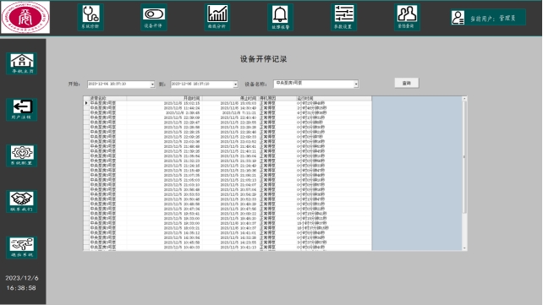543x305 pixels.
Task: Click the 退出系统 running-man icon
Action: [22, 248]
